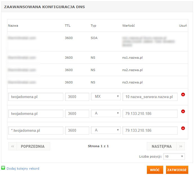Click the SOA row TTL value 3600
Image resolution: width=195 pixels, height=175 pixels.
tap(69, 38)
